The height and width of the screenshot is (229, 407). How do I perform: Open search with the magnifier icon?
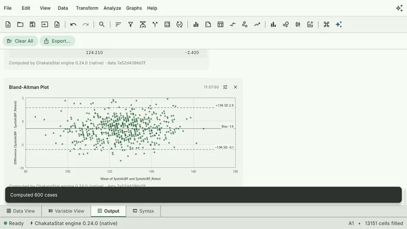point(102,25)
